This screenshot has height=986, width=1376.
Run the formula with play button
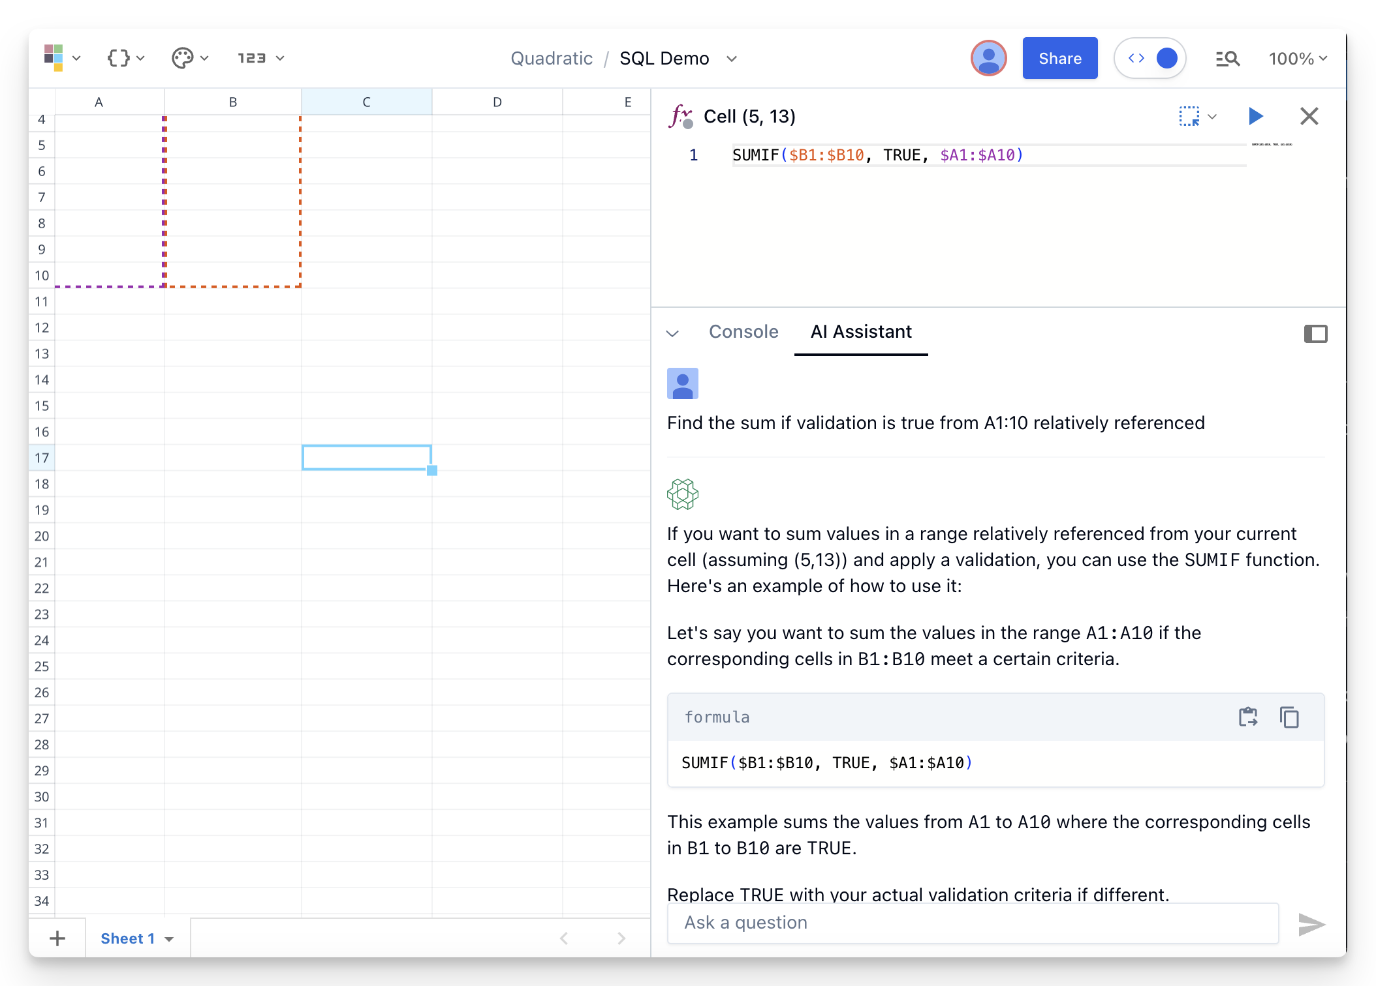(x=1255, y=116)
